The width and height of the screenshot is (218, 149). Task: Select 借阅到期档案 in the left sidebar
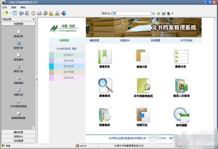pos(19,116)
